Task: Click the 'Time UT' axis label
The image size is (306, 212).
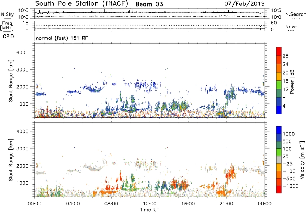Action: (150, 210)
